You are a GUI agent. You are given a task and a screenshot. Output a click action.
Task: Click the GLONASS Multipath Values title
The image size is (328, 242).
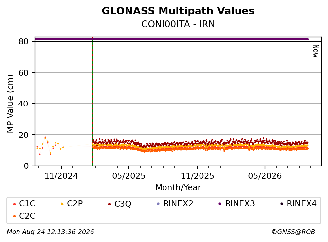pyautogui.click(x=178, y=11)
